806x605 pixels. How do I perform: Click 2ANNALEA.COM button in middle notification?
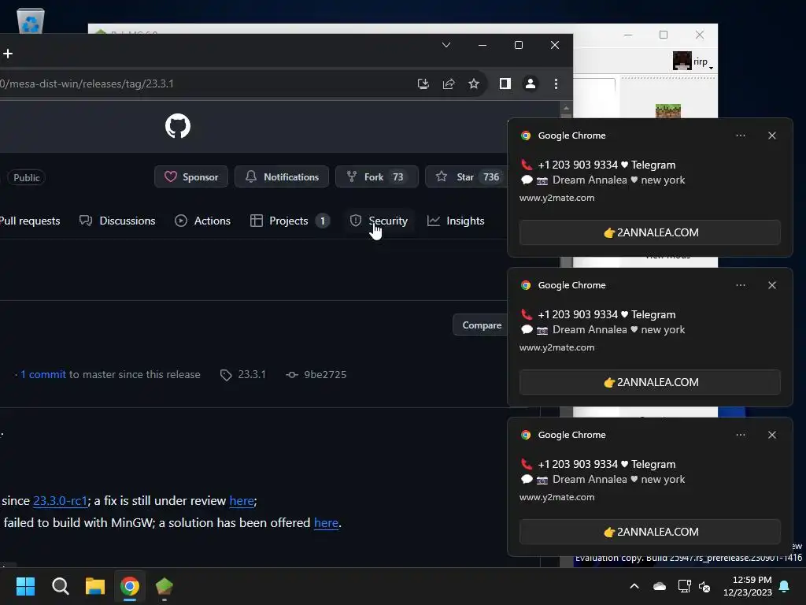pos(649,382)
